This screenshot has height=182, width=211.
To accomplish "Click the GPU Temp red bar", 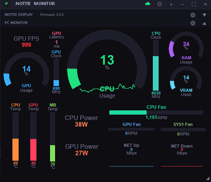I will [33, 136].
